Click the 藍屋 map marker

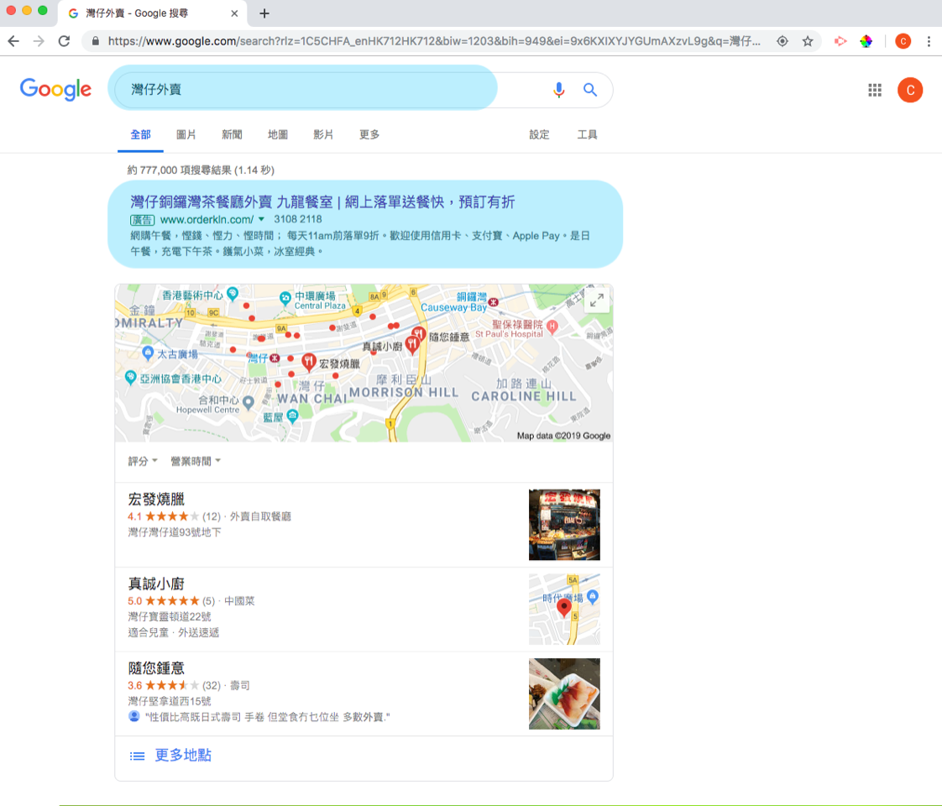coord(292,416)
